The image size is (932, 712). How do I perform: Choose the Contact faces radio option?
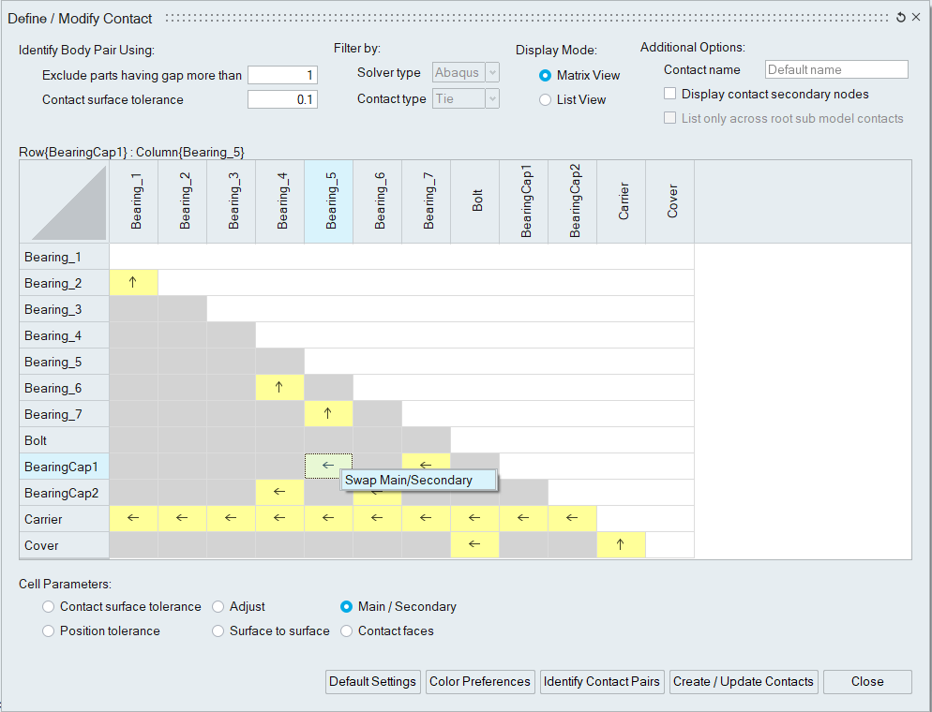[x=347, y=631]
